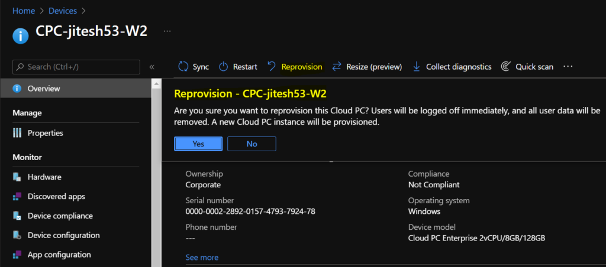The width and height of the screenshot is (606, 267).
Task: Click the Quick scan radar icon
Action: (505, 67)
